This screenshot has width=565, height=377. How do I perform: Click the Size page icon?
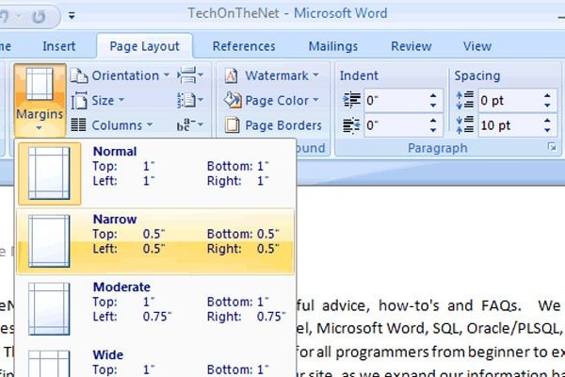[79, 100]
